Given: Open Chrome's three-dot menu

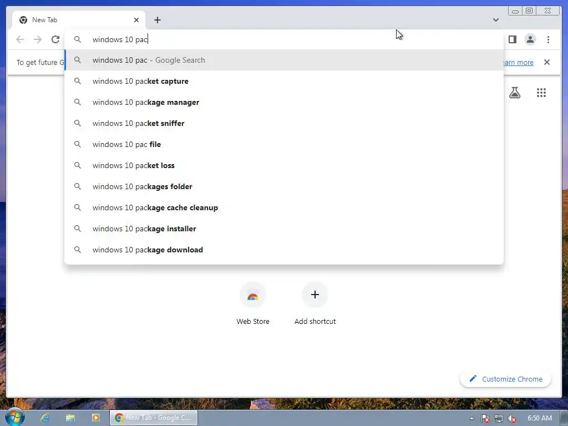Looking at the screenshot, I should tap(548, 39).
